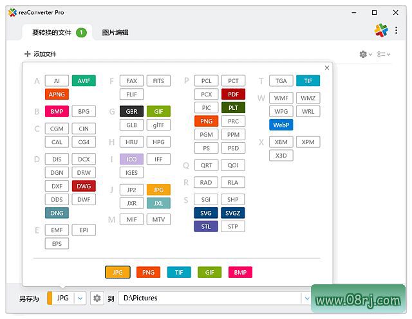Select the DWG format option
The image size is (412, 319).
(x=84, y=186)
